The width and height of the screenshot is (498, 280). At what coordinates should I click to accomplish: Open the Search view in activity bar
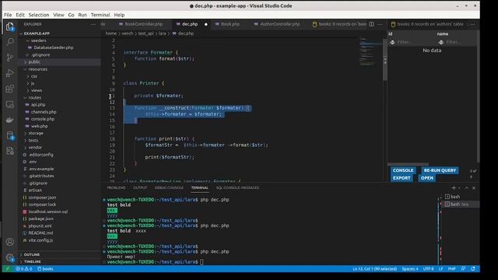(10, 42)
